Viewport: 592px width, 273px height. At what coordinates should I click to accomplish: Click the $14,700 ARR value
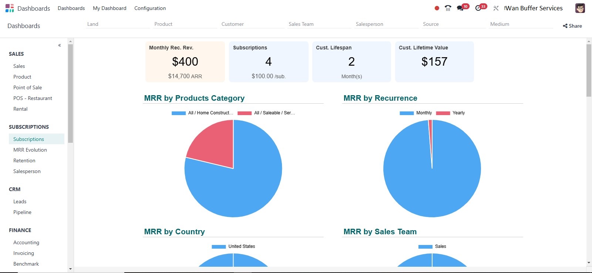(185, 76)
